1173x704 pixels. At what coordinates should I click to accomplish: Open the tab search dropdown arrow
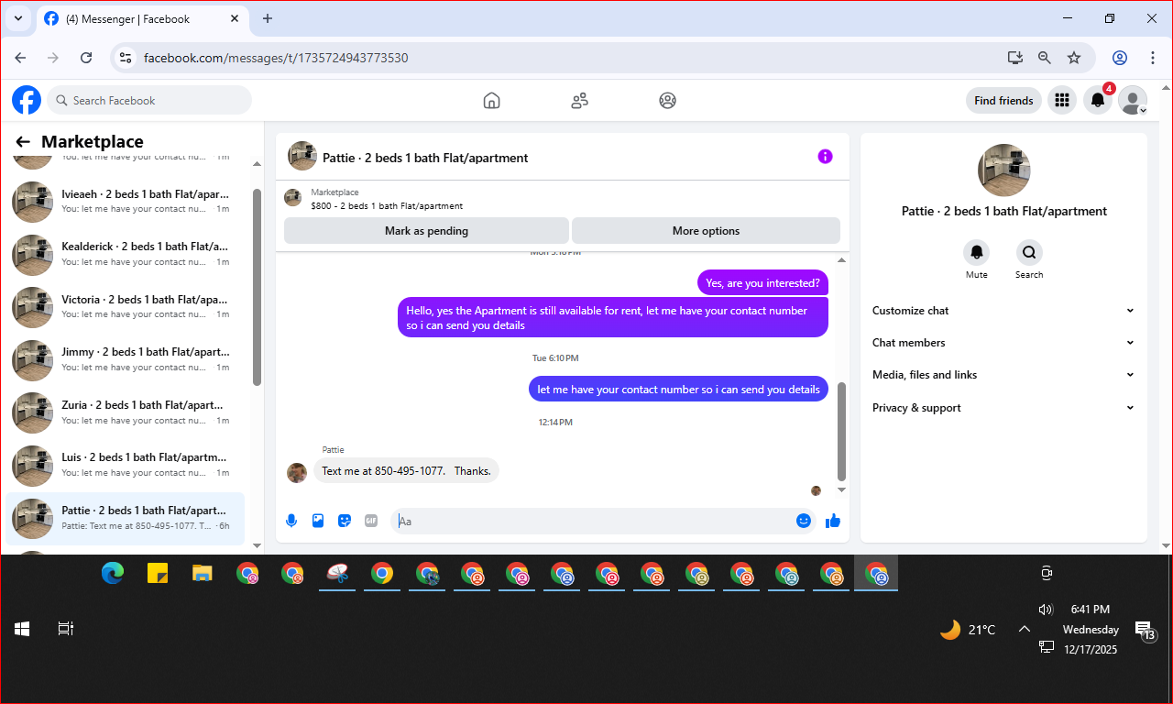point(17,18)
